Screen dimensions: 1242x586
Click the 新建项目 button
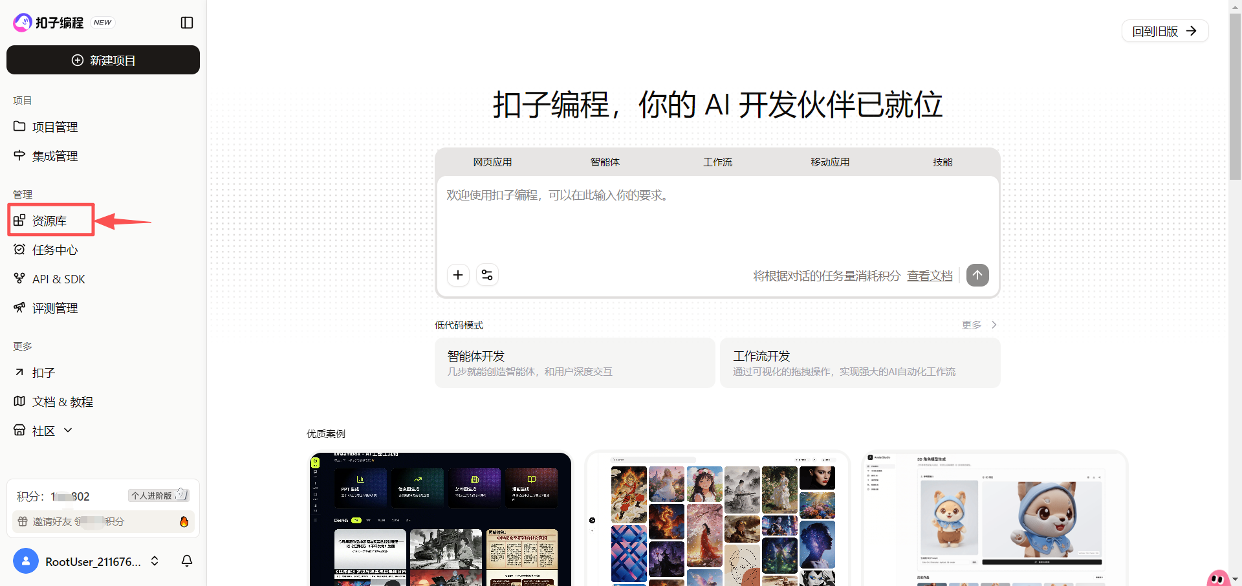[103, 60]
